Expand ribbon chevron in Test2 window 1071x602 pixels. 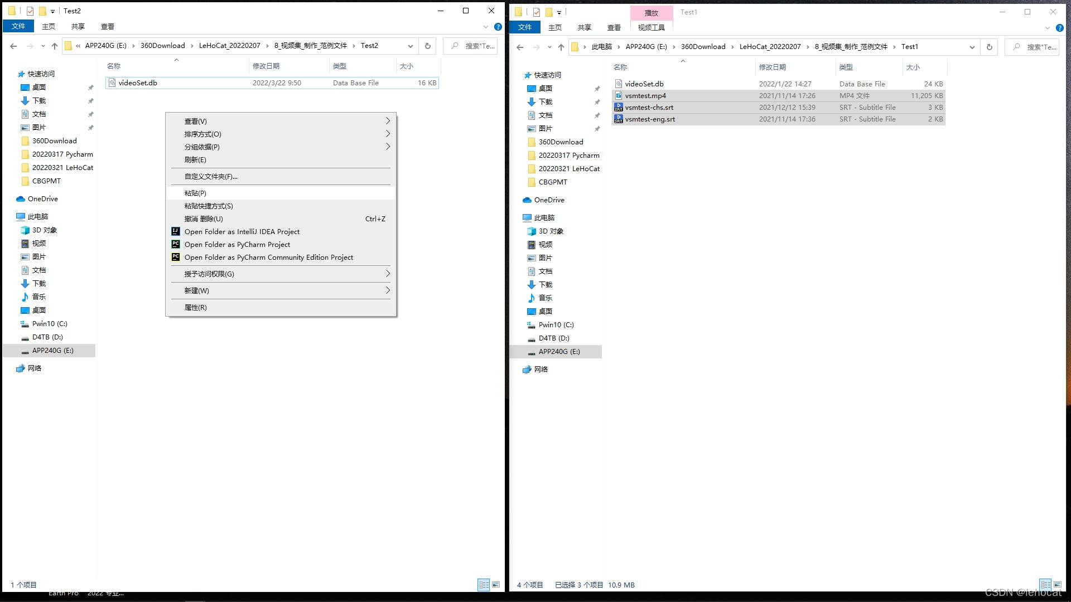tap(485, 27)
